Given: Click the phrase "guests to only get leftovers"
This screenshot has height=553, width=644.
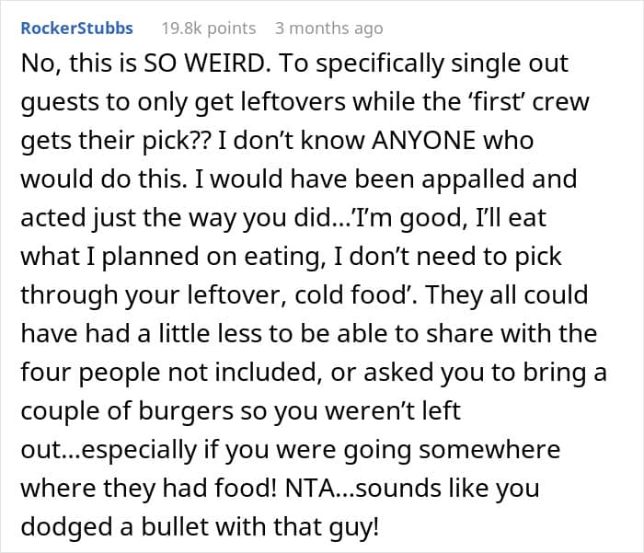Looking at the screenshot, I should pyautogui.click(x=137, y=104).
